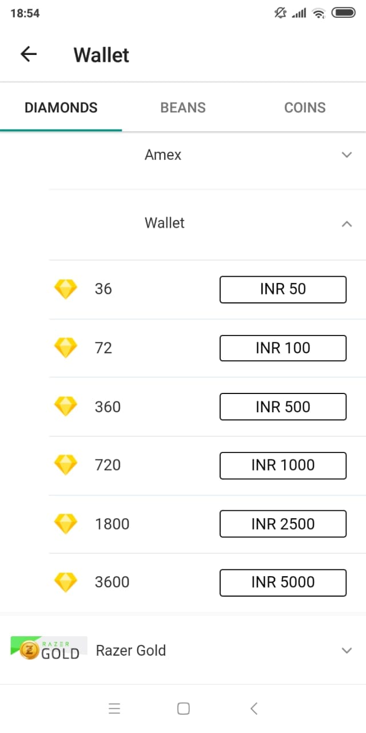Expand the Razer Gold payment option

(x=346, y=651)
